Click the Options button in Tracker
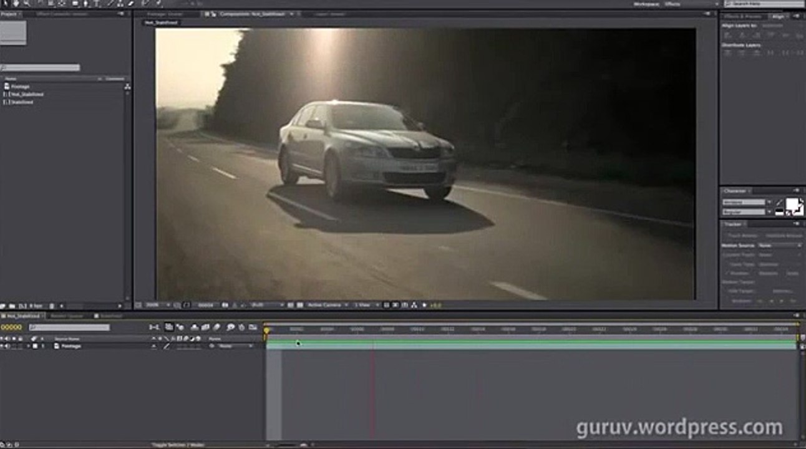The width and height of the screenshot is (806, 449). pos(782,291)
